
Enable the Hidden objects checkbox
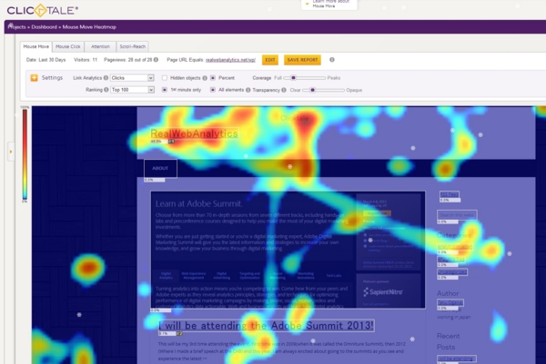click(x=165, y=78)
